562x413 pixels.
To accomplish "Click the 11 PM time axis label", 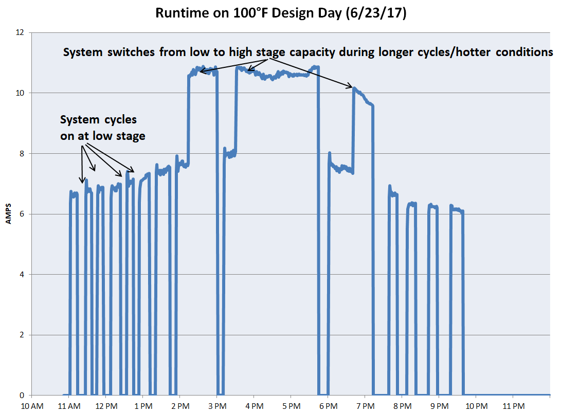I will point(513,406).
